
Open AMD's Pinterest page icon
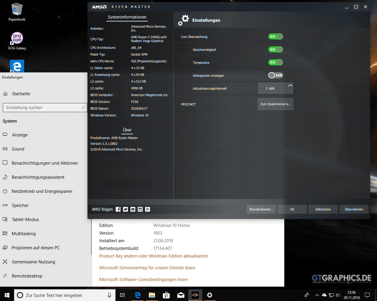tap(148, 209)
